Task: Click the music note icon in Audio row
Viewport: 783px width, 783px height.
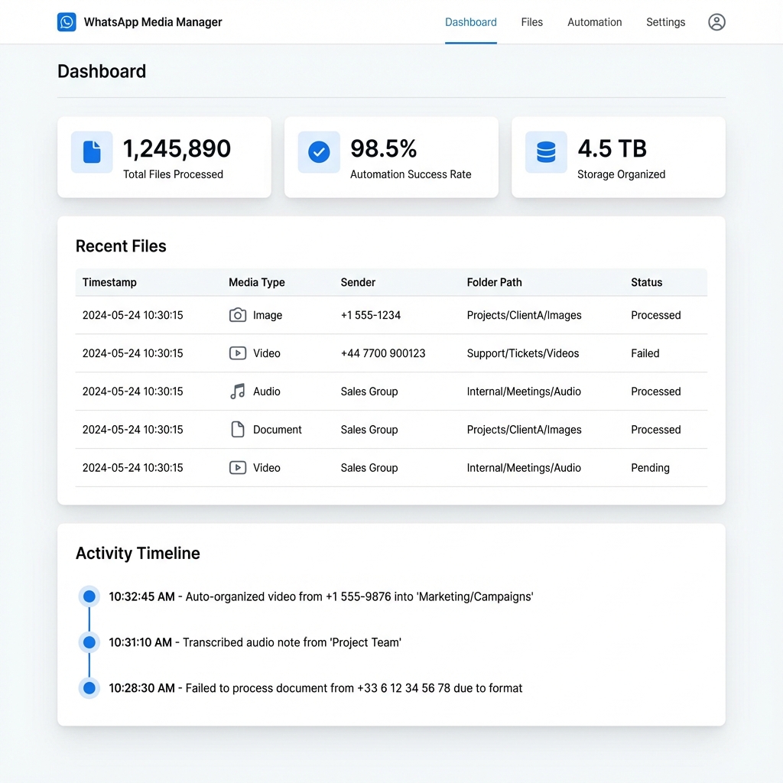Action: [x=238, y=391]
